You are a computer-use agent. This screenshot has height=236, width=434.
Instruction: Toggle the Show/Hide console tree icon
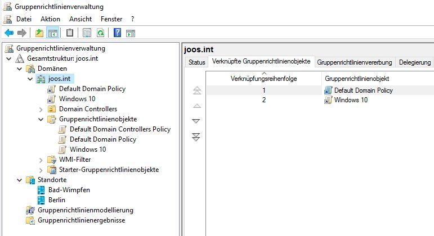(x=52, y=33)
